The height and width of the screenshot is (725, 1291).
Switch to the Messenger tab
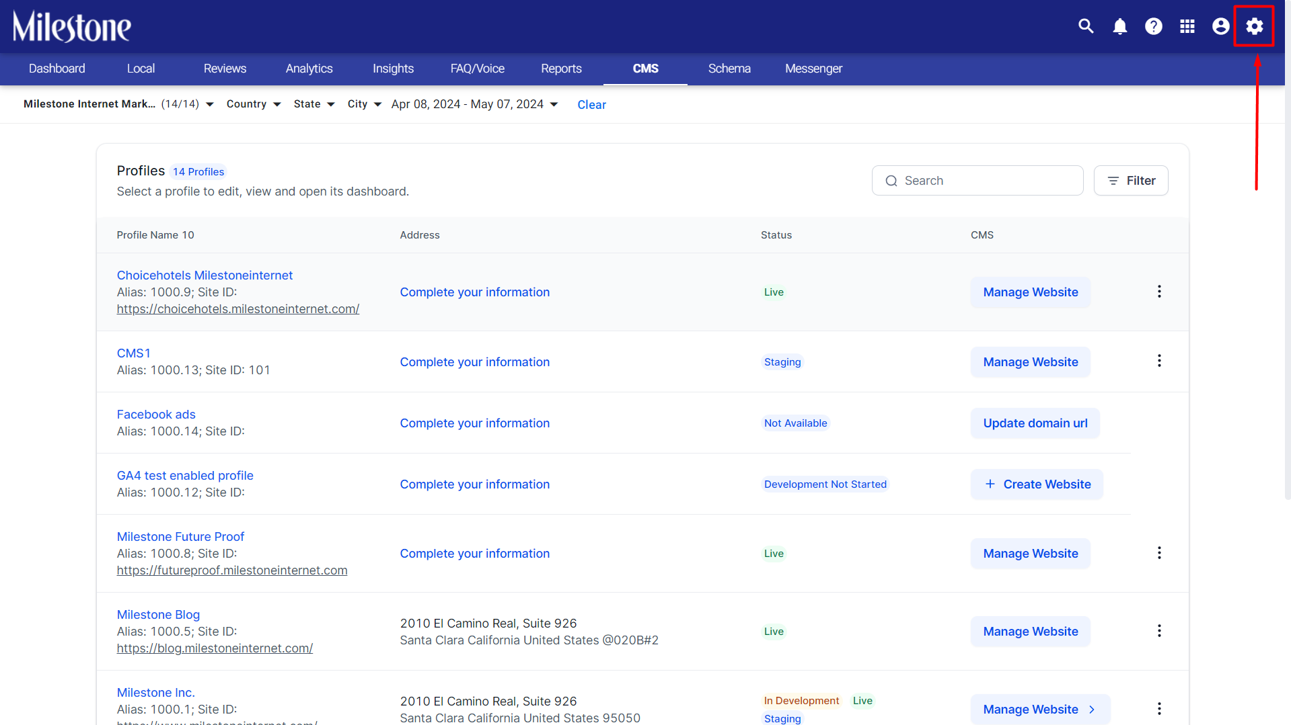(813, 69)
